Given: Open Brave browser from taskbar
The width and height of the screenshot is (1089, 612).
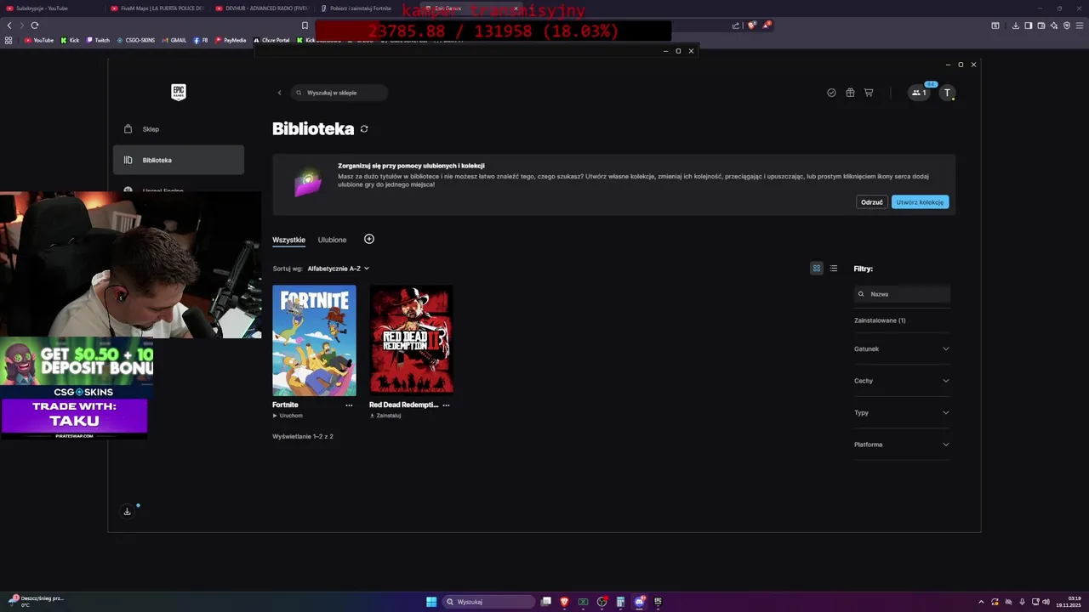Looking at the screenshot, I should (564, 602).
